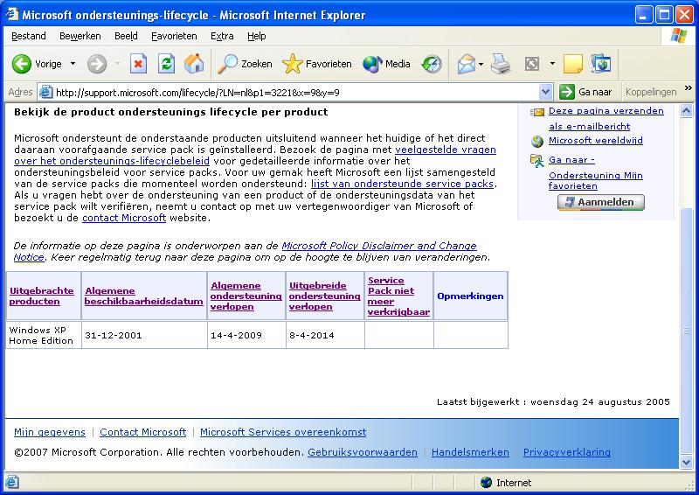Open Mijn gegevens footer link
The height and width of the screenshot is (495, 699).
(50, 432)
